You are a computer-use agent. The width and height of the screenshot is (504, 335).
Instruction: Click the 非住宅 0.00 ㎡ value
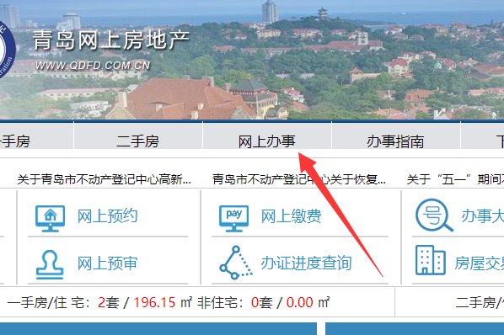pyautogui.click(x=308, y=302)
